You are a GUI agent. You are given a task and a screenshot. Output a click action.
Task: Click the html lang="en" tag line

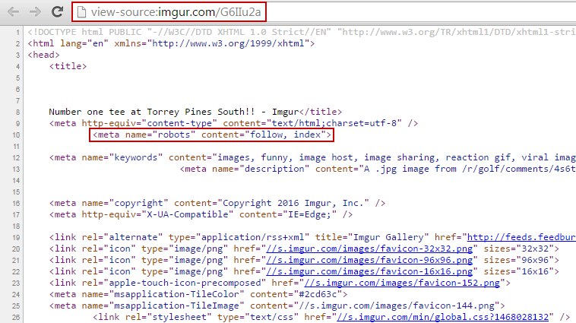(x=171, y=43)
